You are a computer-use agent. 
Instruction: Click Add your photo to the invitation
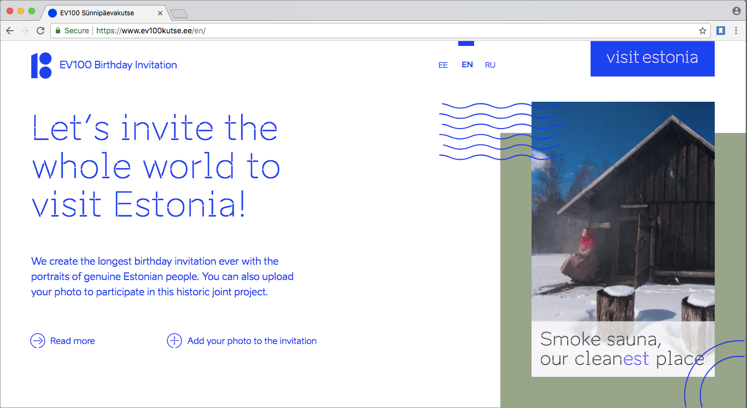(x=252, y=341)
